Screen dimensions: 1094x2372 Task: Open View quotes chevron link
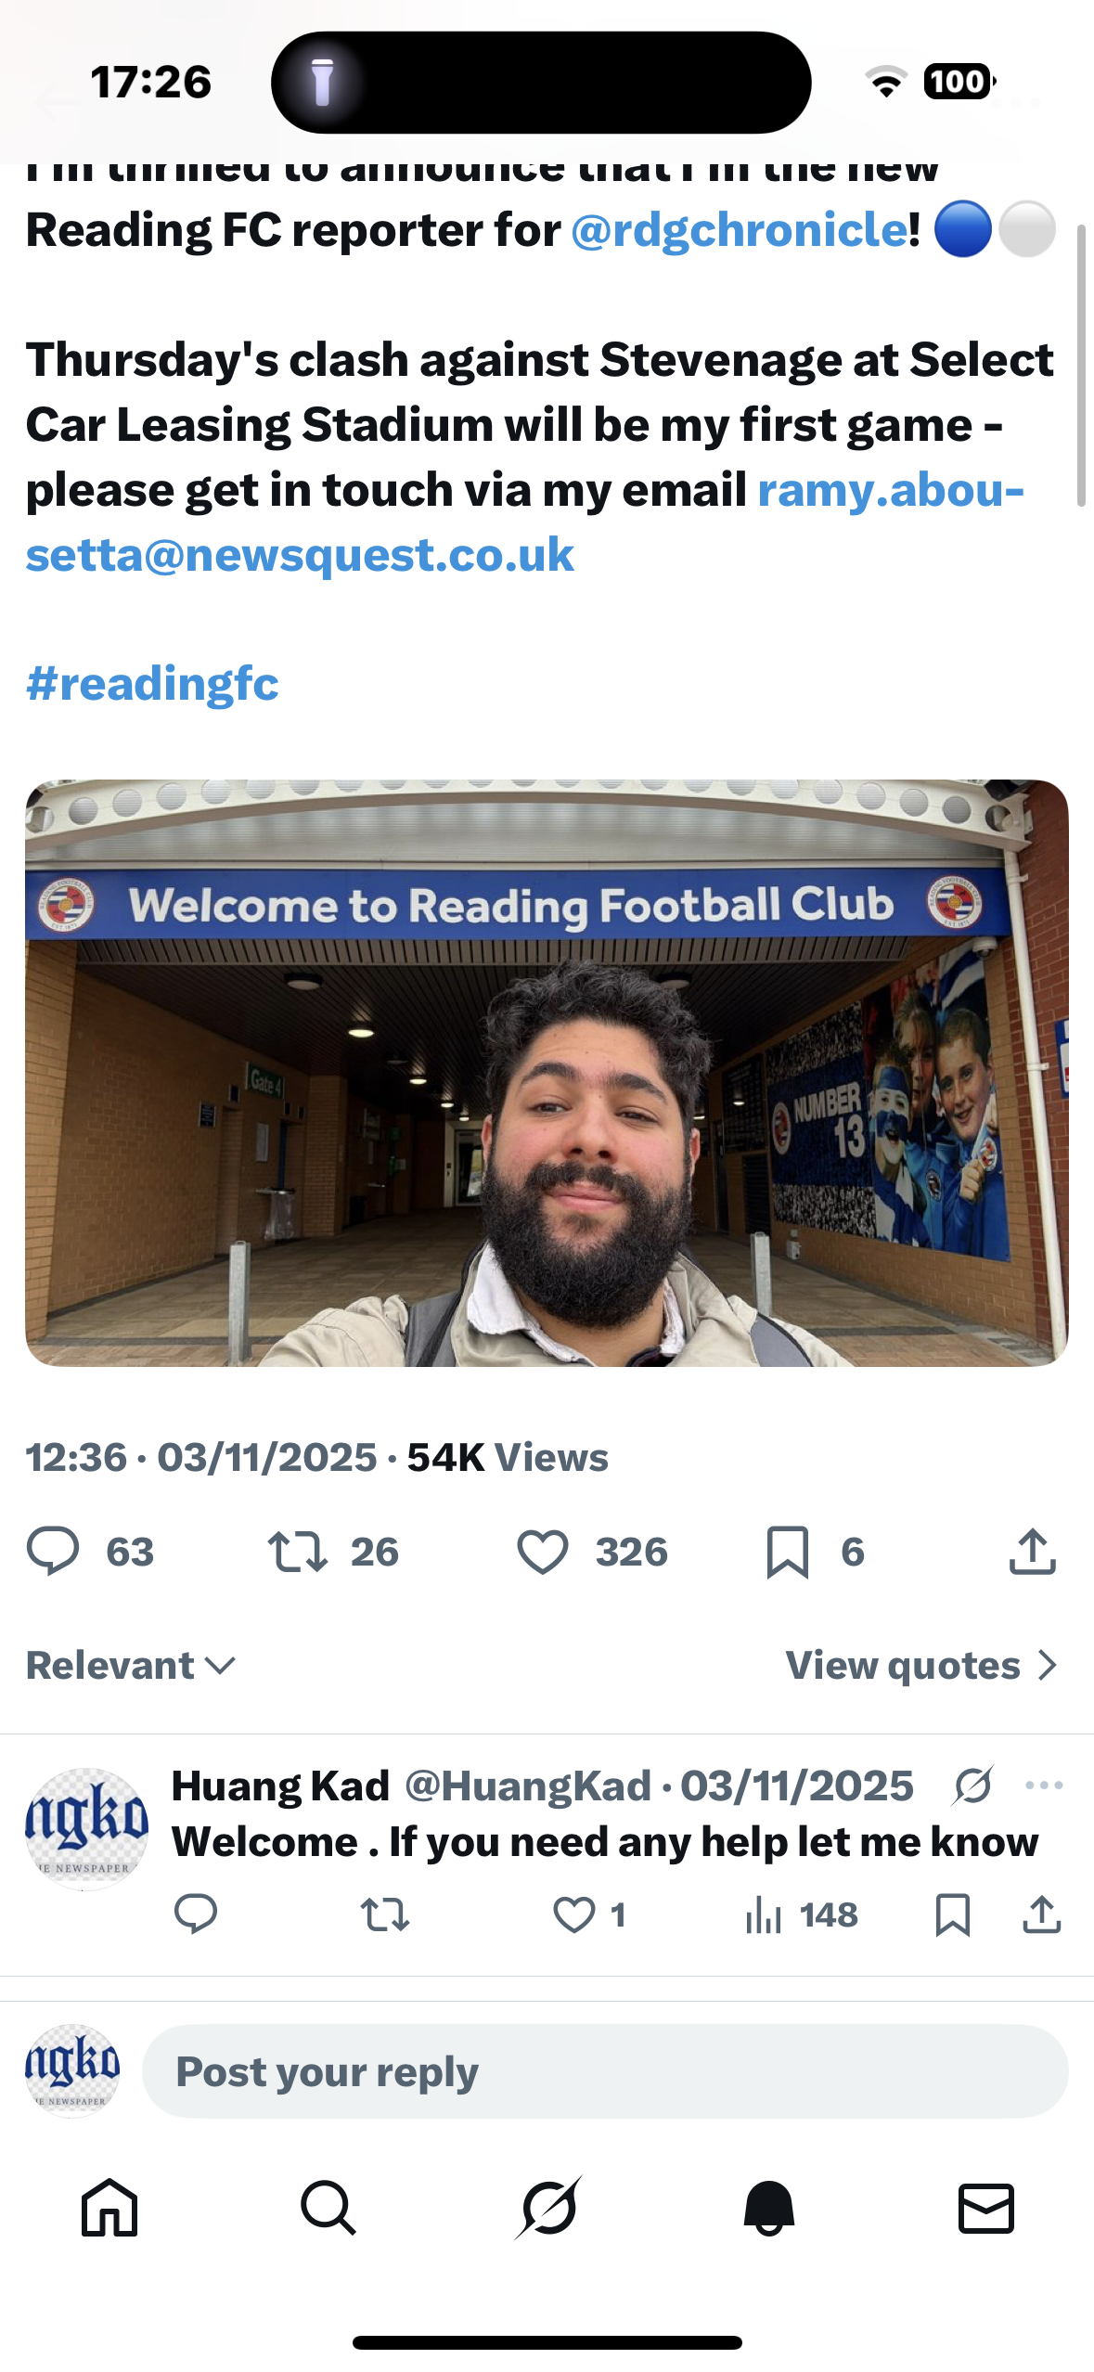(921, 1666)
